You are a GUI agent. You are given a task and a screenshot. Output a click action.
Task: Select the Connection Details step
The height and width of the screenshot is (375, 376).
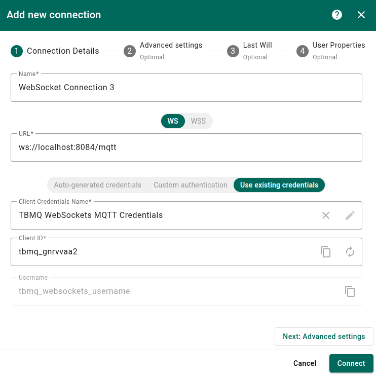coord(55,51)
